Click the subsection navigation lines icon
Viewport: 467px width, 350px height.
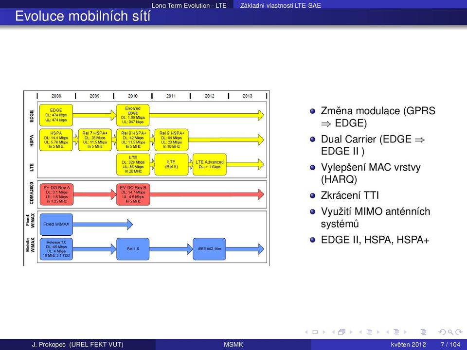(369, 332)
